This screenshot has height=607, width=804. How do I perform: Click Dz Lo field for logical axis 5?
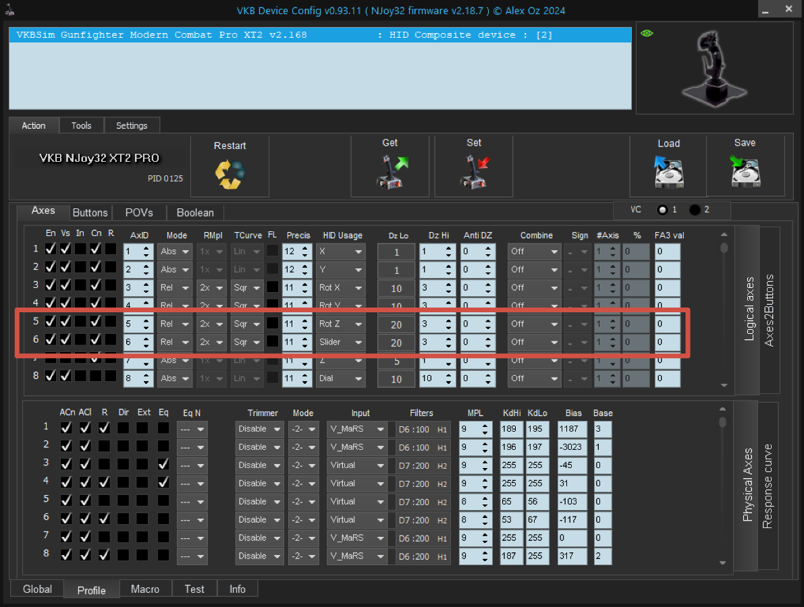coord(396,325)
